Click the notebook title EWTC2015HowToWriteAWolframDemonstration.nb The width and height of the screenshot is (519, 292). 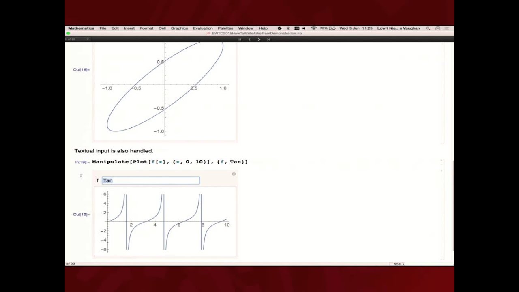click(x=257, y=33)
